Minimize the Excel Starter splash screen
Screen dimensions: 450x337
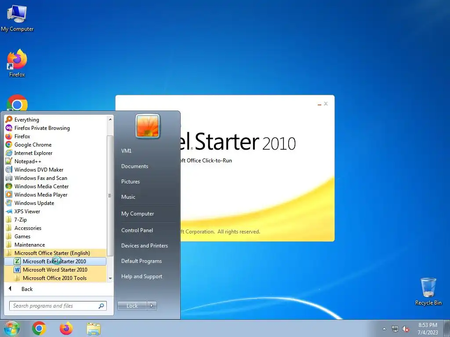tap(319, 104)
